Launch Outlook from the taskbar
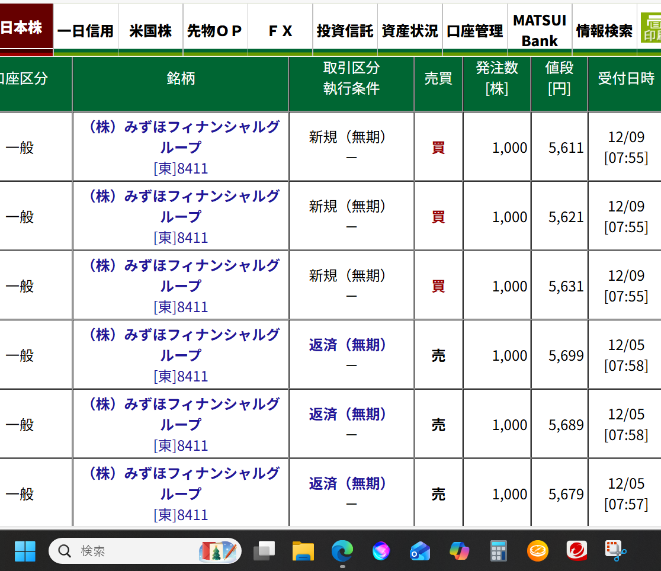This screenshot has width=661, height=571. 420,551
